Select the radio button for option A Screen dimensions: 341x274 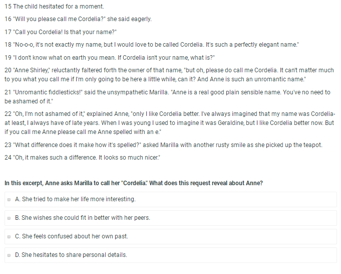tap(9, 200)
